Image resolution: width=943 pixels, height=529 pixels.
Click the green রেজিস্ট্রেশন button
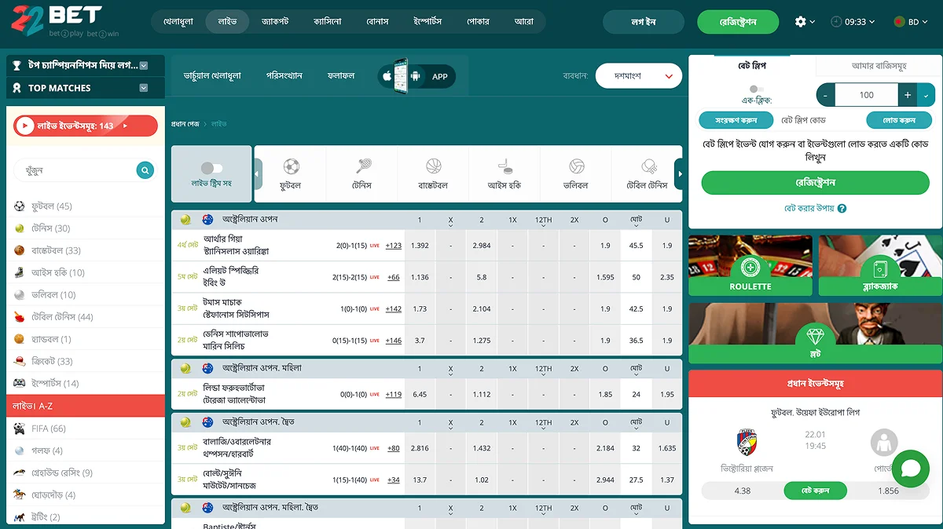tap(738, 23)
